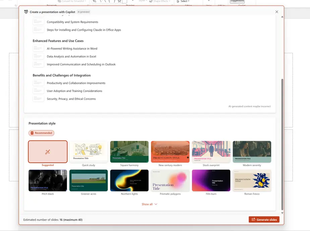This screenshot has height=231, width=310.
Task: Click the Generate slides button
Action: click(264, 220)
